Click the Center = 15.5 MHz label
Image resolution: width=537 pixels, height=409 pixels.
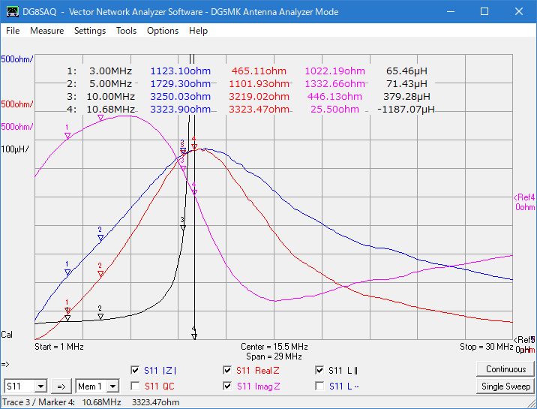click(x=274, y=347)
